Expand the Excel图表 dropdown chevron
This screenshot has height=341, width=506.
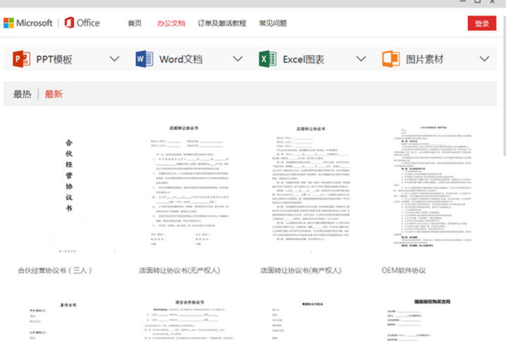pyautogui.click(x=360, y=59)
